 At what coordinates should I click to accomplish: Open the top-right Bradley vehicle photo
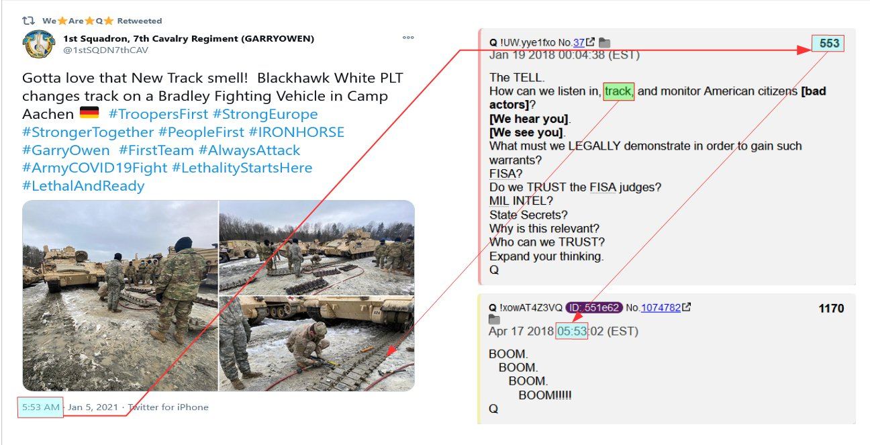click(317, 247)
